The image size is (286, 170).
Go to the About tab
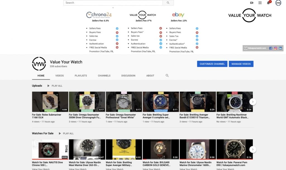150,76
